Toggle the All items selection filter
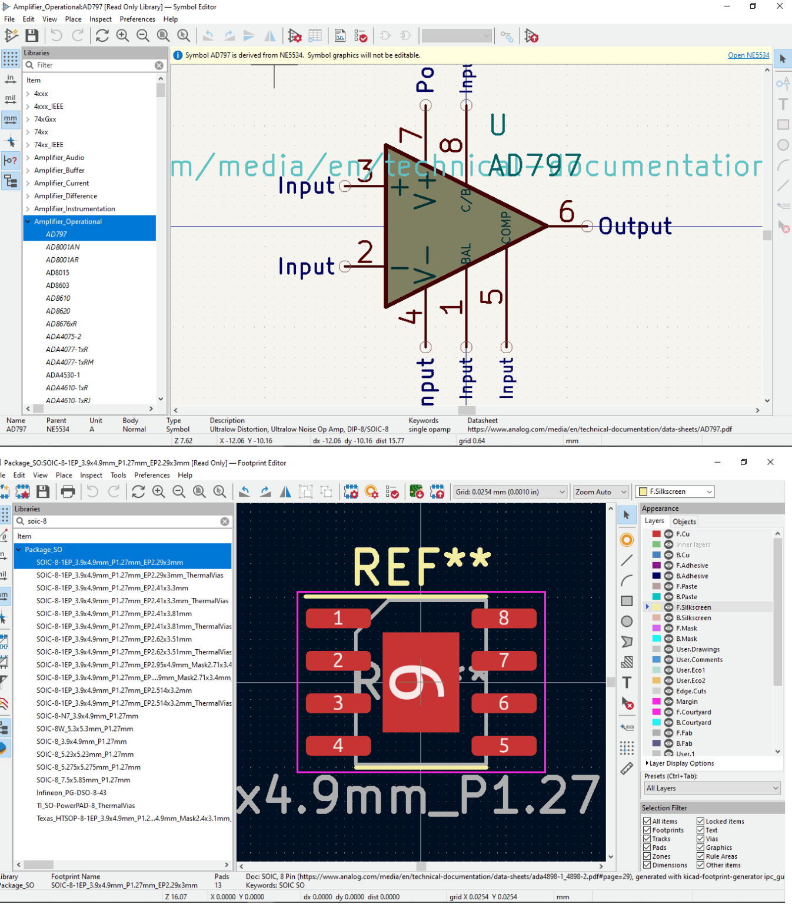The width and height of the screenshot is (792, 904). [x=647, y=822]
